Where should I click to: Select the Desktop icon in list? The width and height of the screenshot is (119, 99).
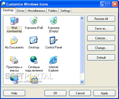(34, 40)
